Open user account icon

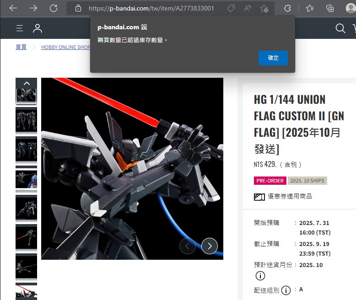[38, 28]
